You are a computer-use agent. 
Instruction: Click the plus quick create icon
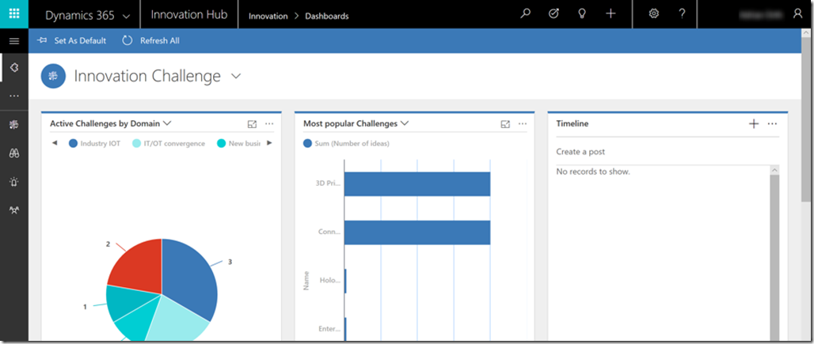[610, 14]
